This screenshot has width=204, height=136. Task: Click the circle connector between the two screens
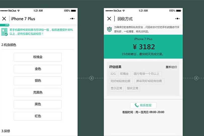(92, 78)
